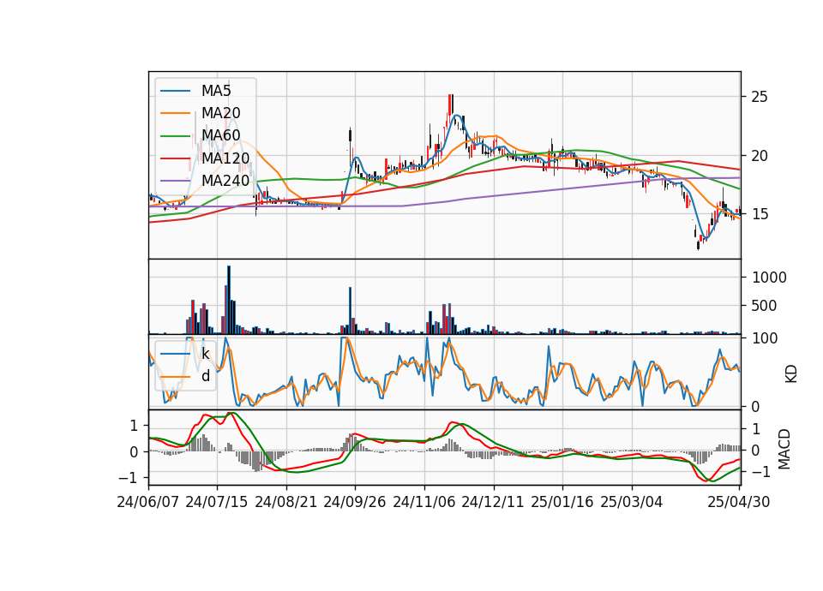This screenshot has height=591, width=823.
Task: Click the 24/12/11 date axis label
Action: [493, 502]
